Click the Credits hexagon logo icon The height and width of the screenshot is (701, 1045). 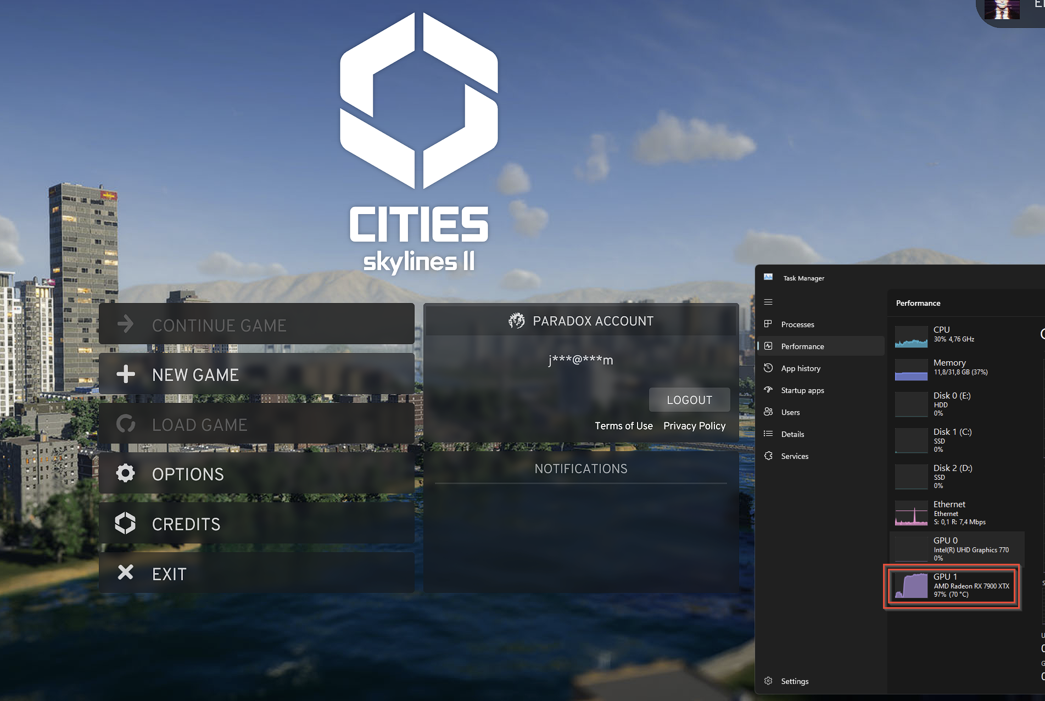tap(126, 523)
